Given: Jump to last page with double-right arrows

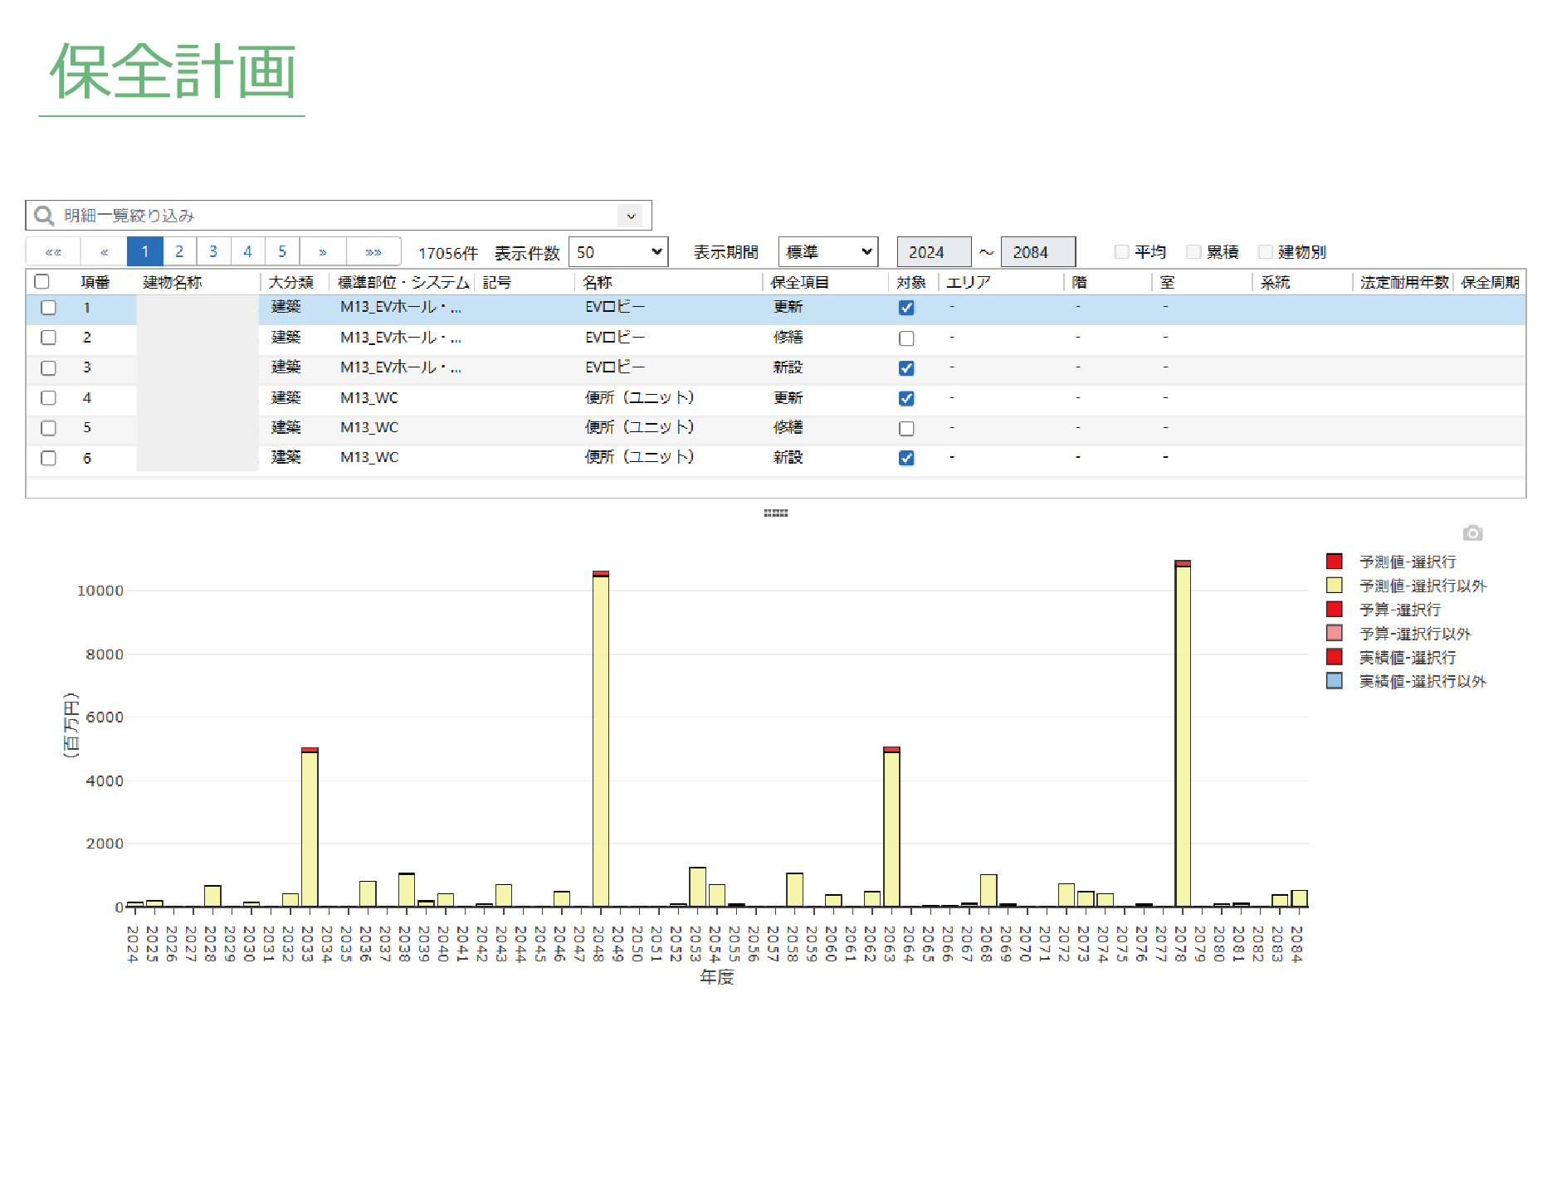Looking at the screenshot, I should click(373, 252).
